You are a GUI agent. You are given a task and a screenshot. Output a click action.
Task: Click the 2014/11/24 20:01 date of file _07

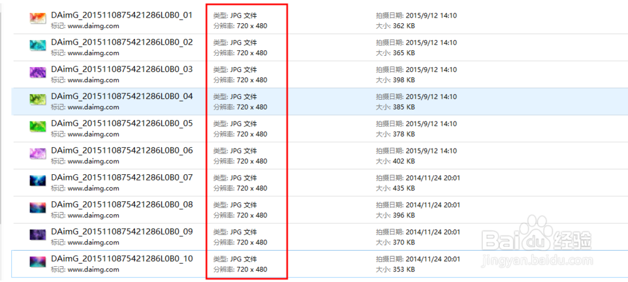click(x=433, y=179)
